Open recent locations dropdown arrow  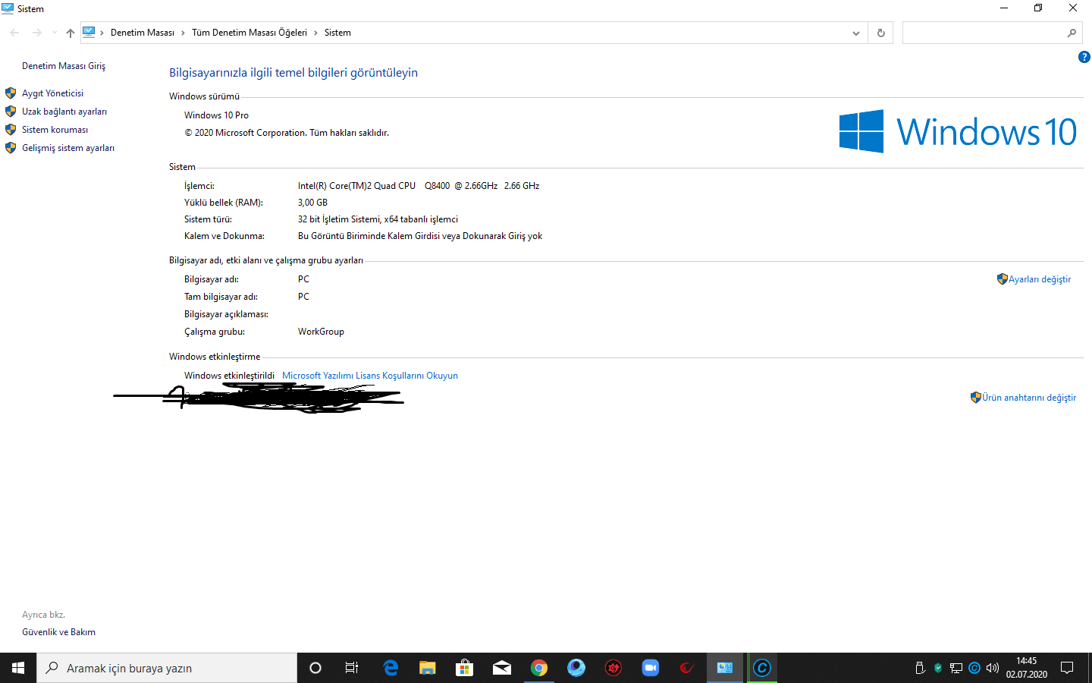tap(55, 33)
